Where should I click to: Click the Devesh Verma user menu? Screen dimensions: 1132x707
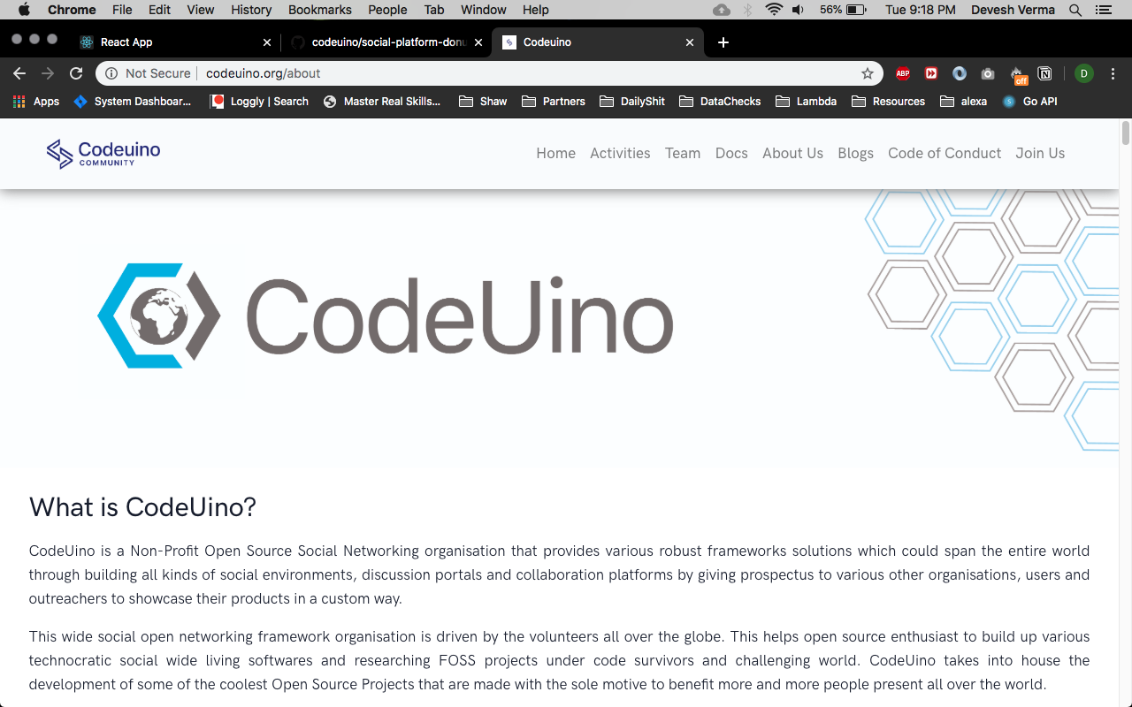1013,10
